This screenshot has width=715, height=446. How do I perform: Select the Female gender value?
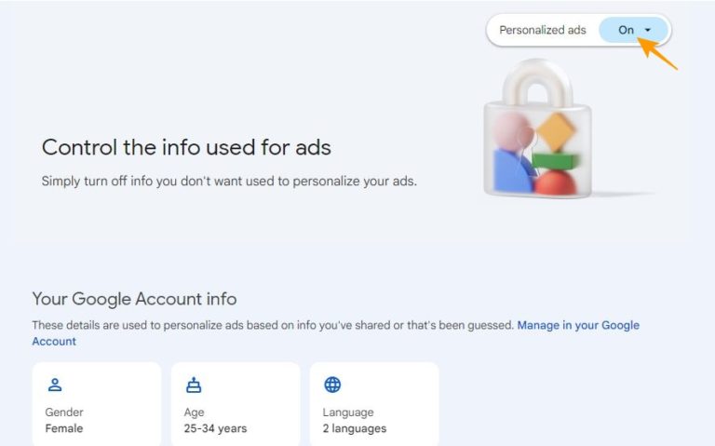64,428
